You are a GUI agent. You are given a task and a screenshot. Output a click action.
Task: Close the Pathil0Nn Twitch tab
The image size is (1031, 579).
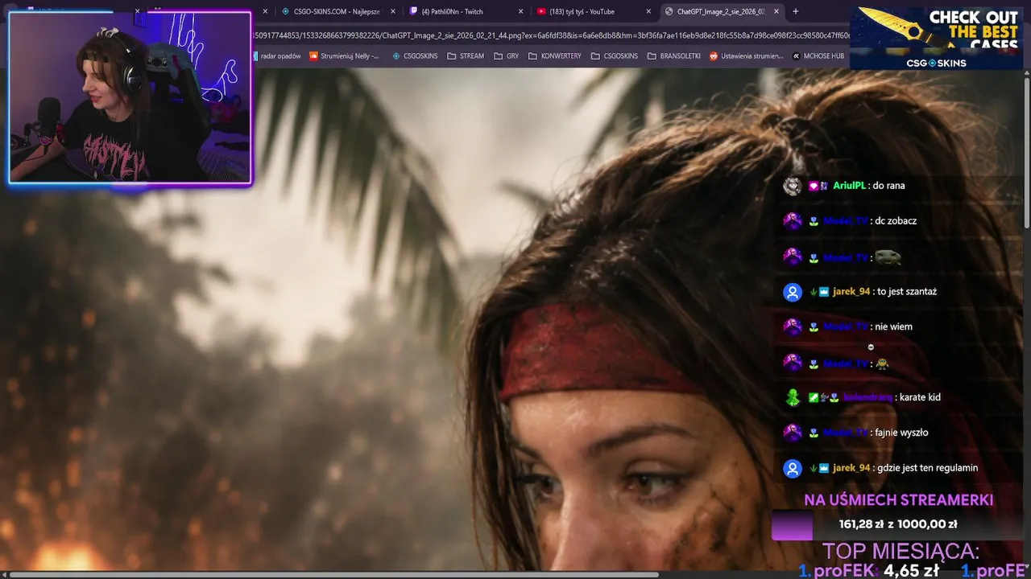[520, 11]
